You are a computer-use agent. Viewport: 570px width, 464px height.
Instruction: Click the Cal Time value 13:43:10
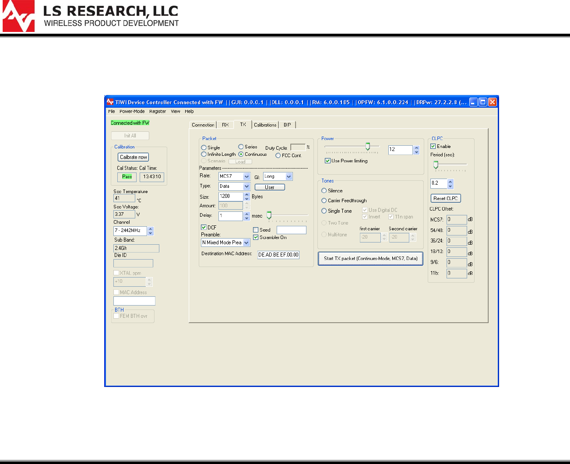tap(152, 177)
